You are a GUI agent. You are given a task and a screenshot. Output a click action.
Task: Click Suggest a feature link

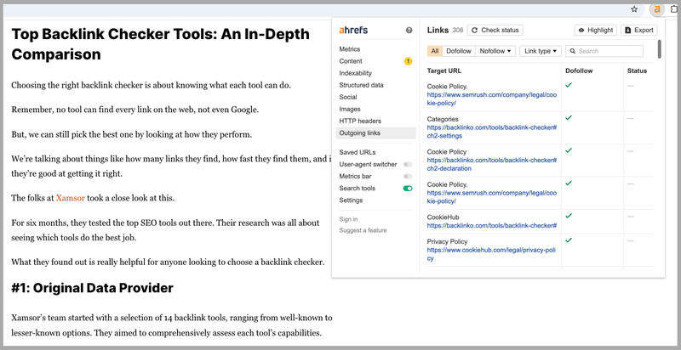363,230
